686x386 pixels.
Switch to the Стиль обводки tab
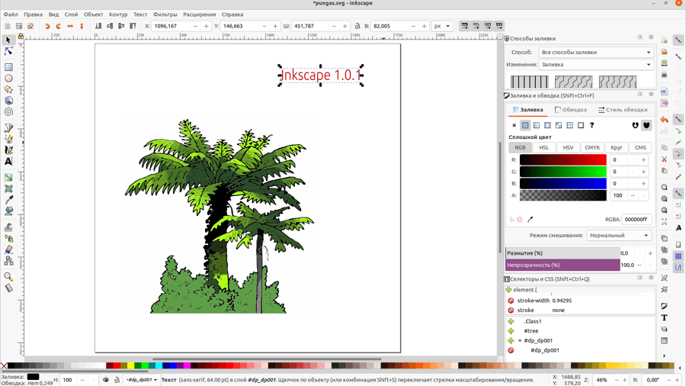[623, 110]
